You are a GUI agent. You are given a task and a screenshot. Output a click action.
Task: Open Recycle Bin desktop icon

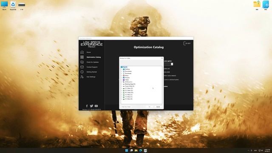(x=13, y=5)
